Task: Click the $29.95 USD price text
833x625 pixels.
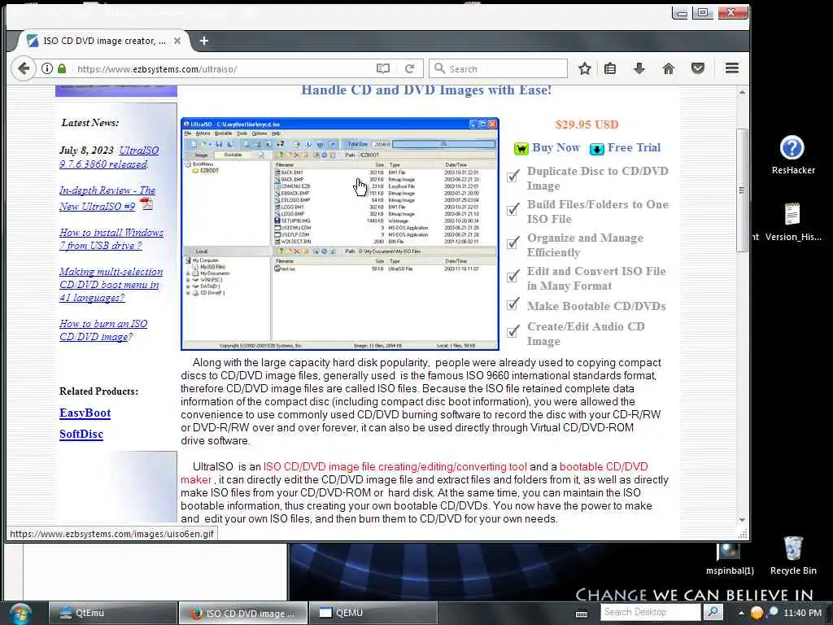Action: tap(587, 125)
